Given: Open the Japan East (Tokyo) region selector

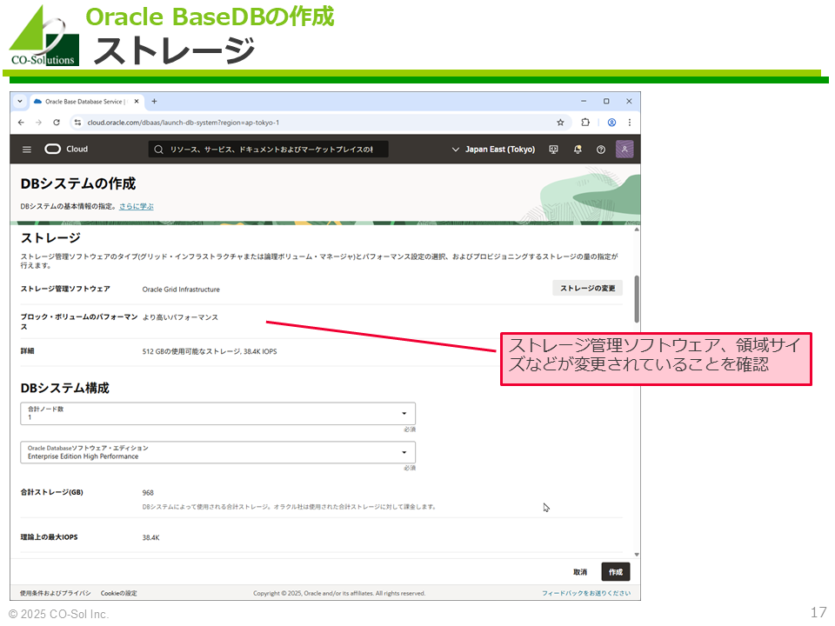Looking at the screenshot, I should point(493,150).
